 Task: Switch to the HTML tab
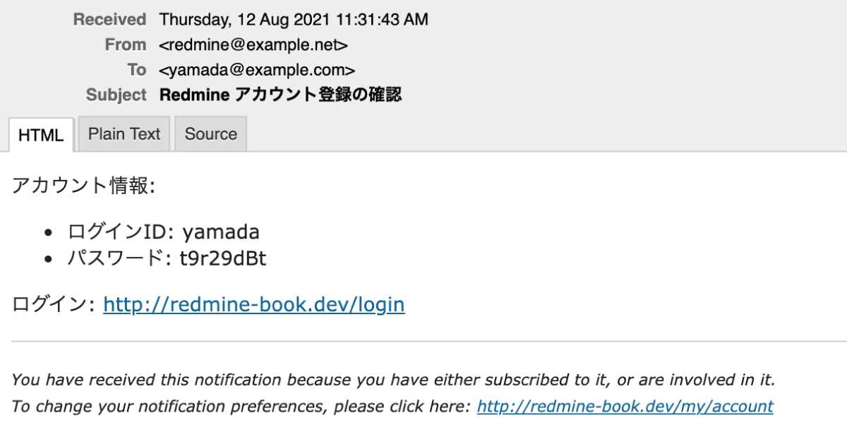point(41,135)
